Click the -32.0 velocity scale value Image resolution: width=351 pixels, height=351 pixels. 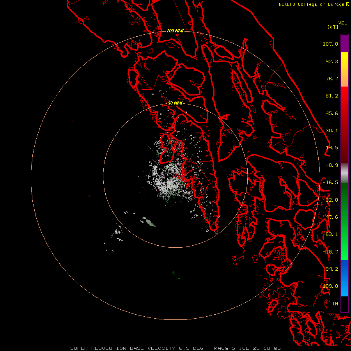[x=330, y=200]
